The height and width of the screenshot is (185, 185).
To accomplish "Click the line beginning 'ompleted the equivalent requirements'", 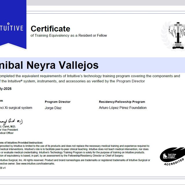I will (x=90, y=76).
